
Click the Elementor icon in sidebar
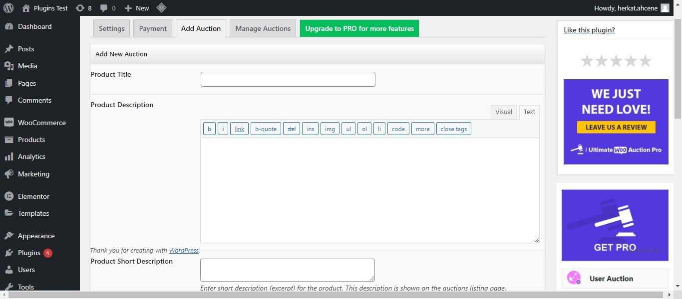point(8,196)
